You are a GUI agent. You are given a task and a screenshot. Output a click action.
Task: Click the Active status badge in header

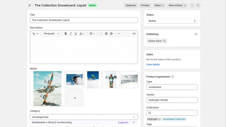(92, 5)
